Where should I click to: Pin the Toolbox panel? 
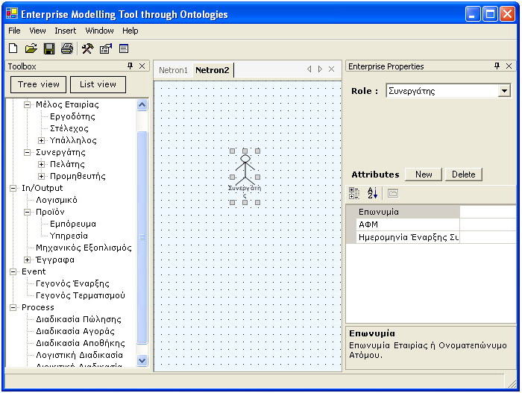(130, 66)
